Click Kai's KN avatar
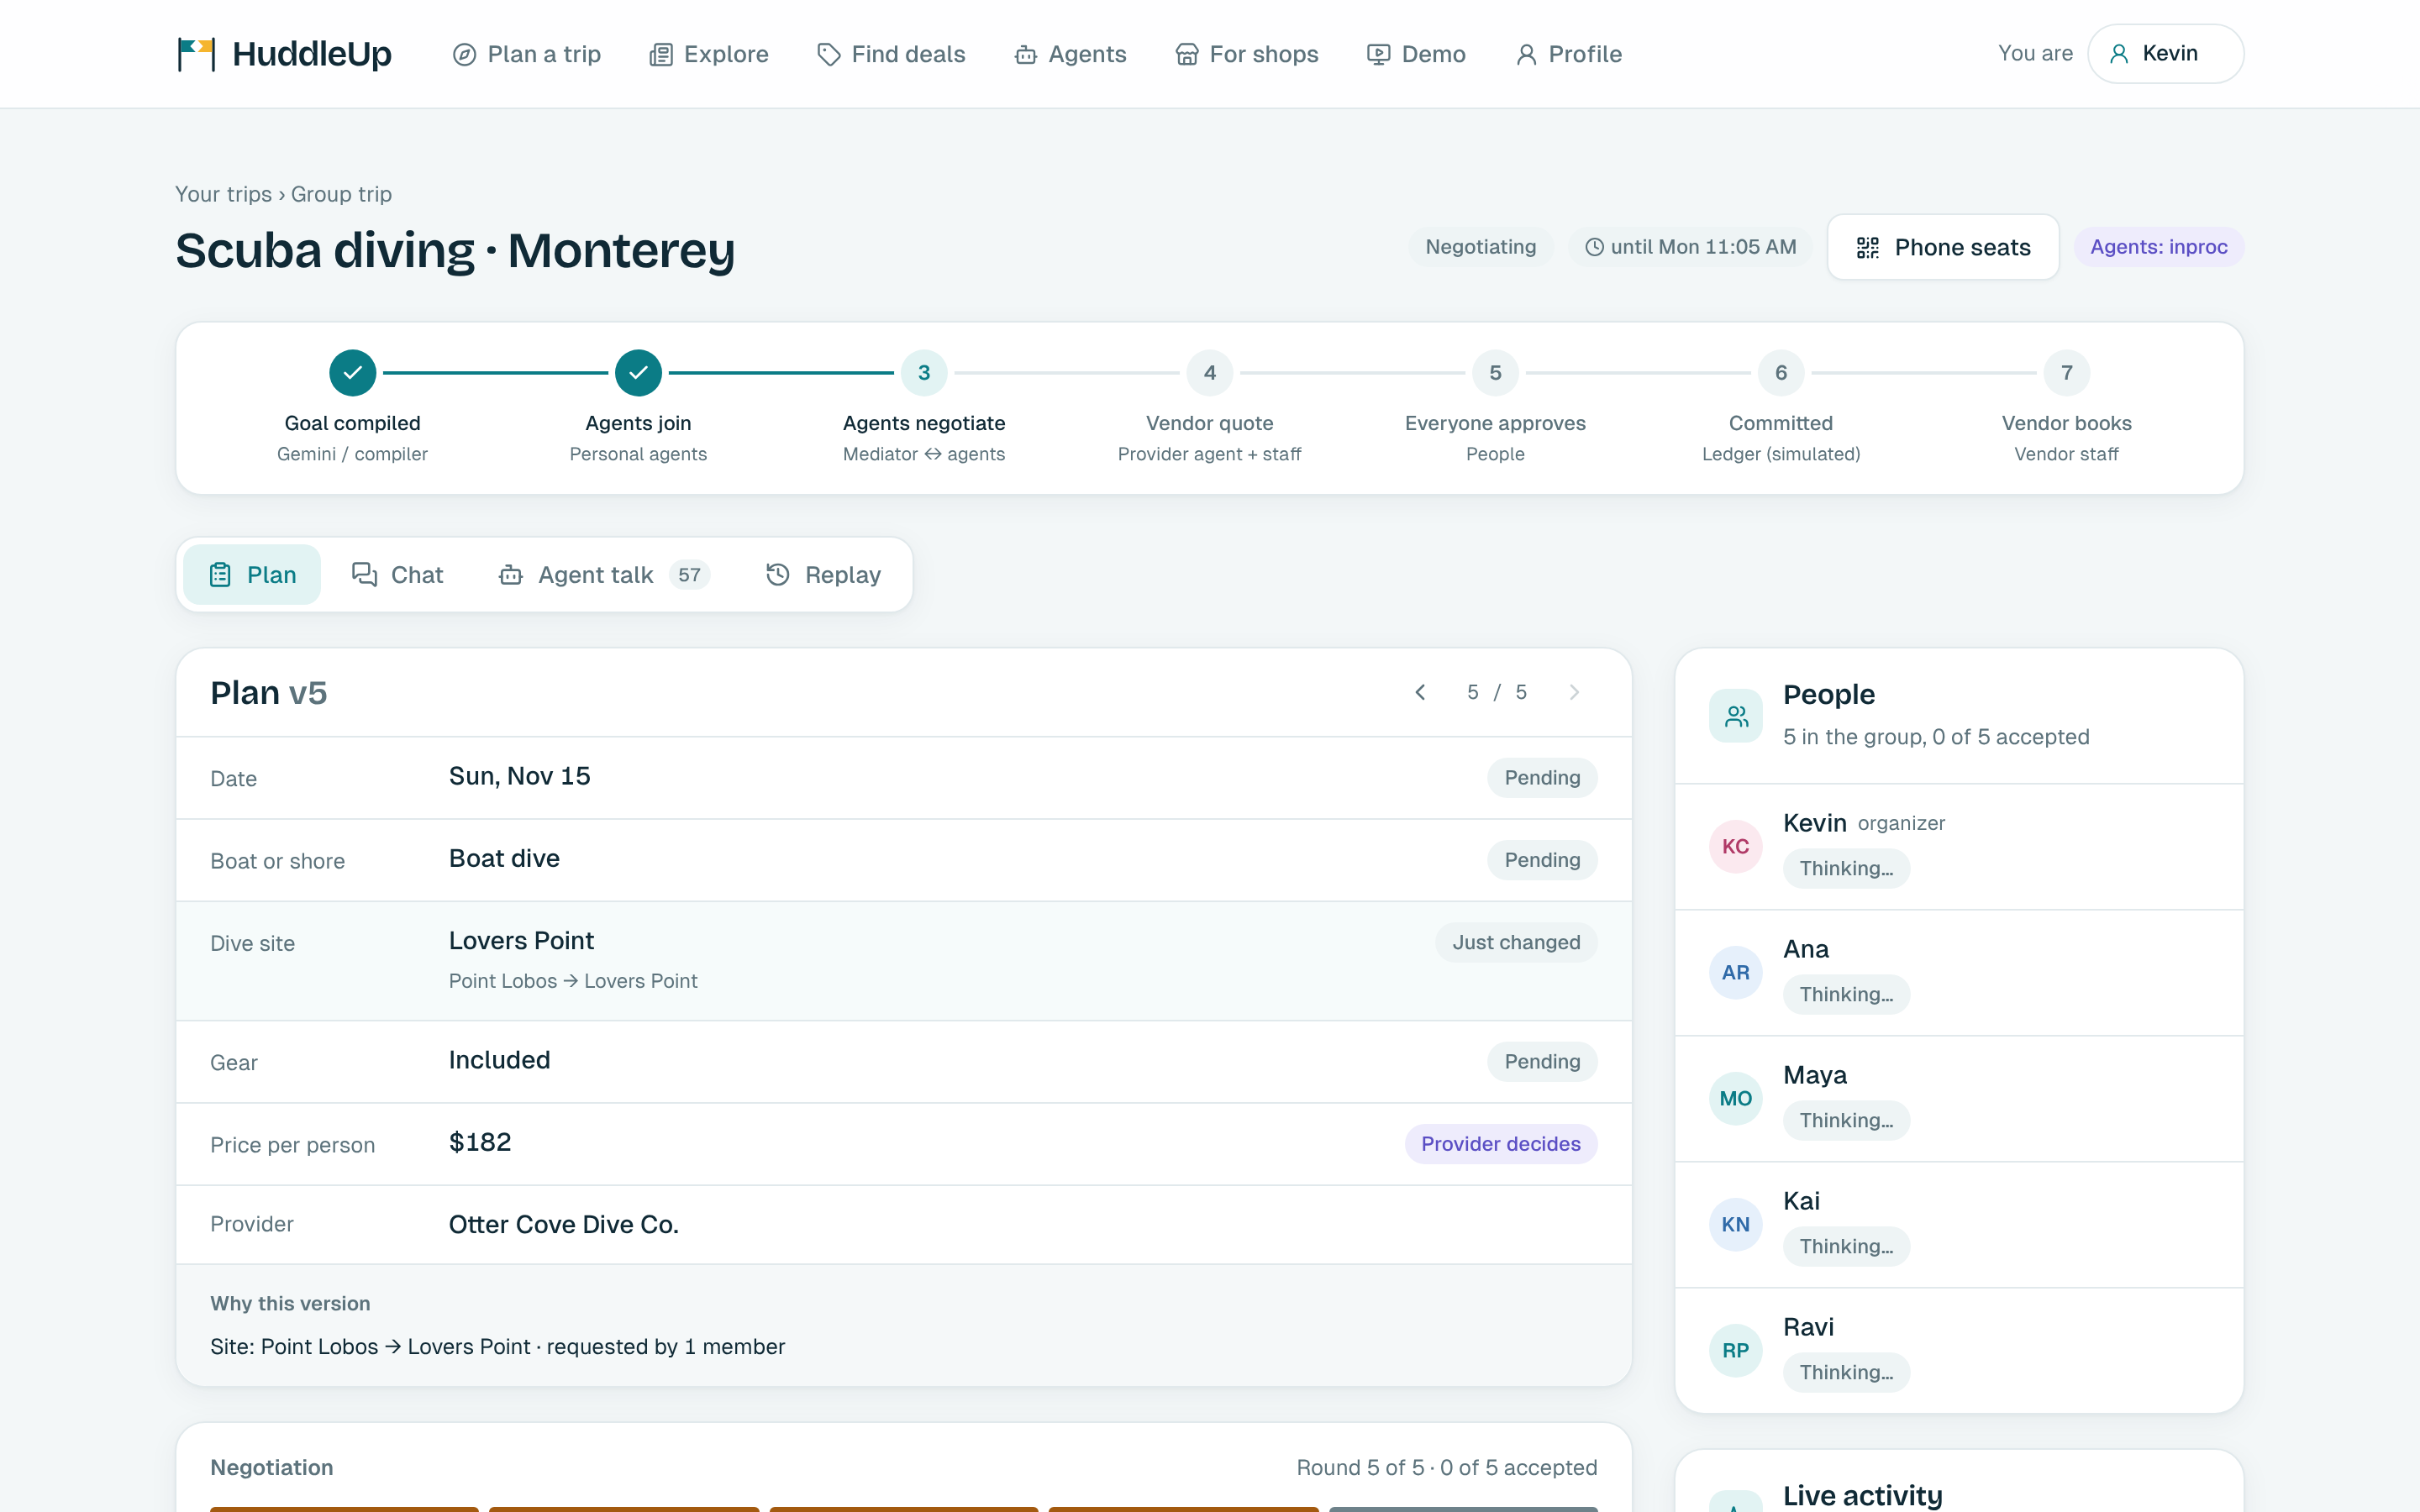 pyautogui.click(x=1736, y=1225)
